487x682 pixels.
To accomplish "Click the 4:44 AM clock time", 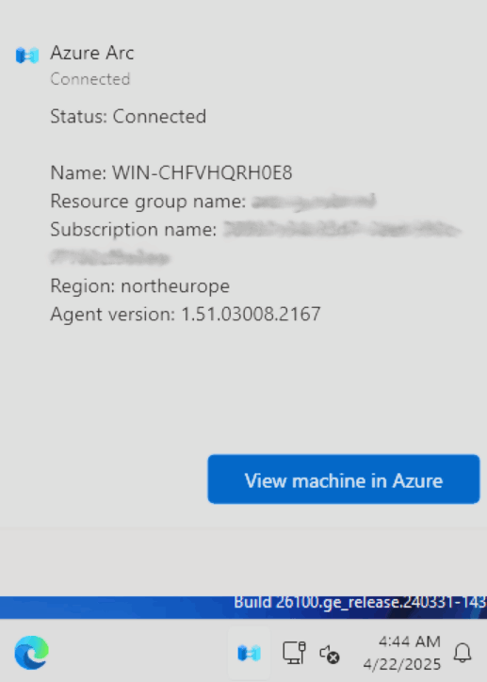I will pyautogui.click(x=409, y=641).
